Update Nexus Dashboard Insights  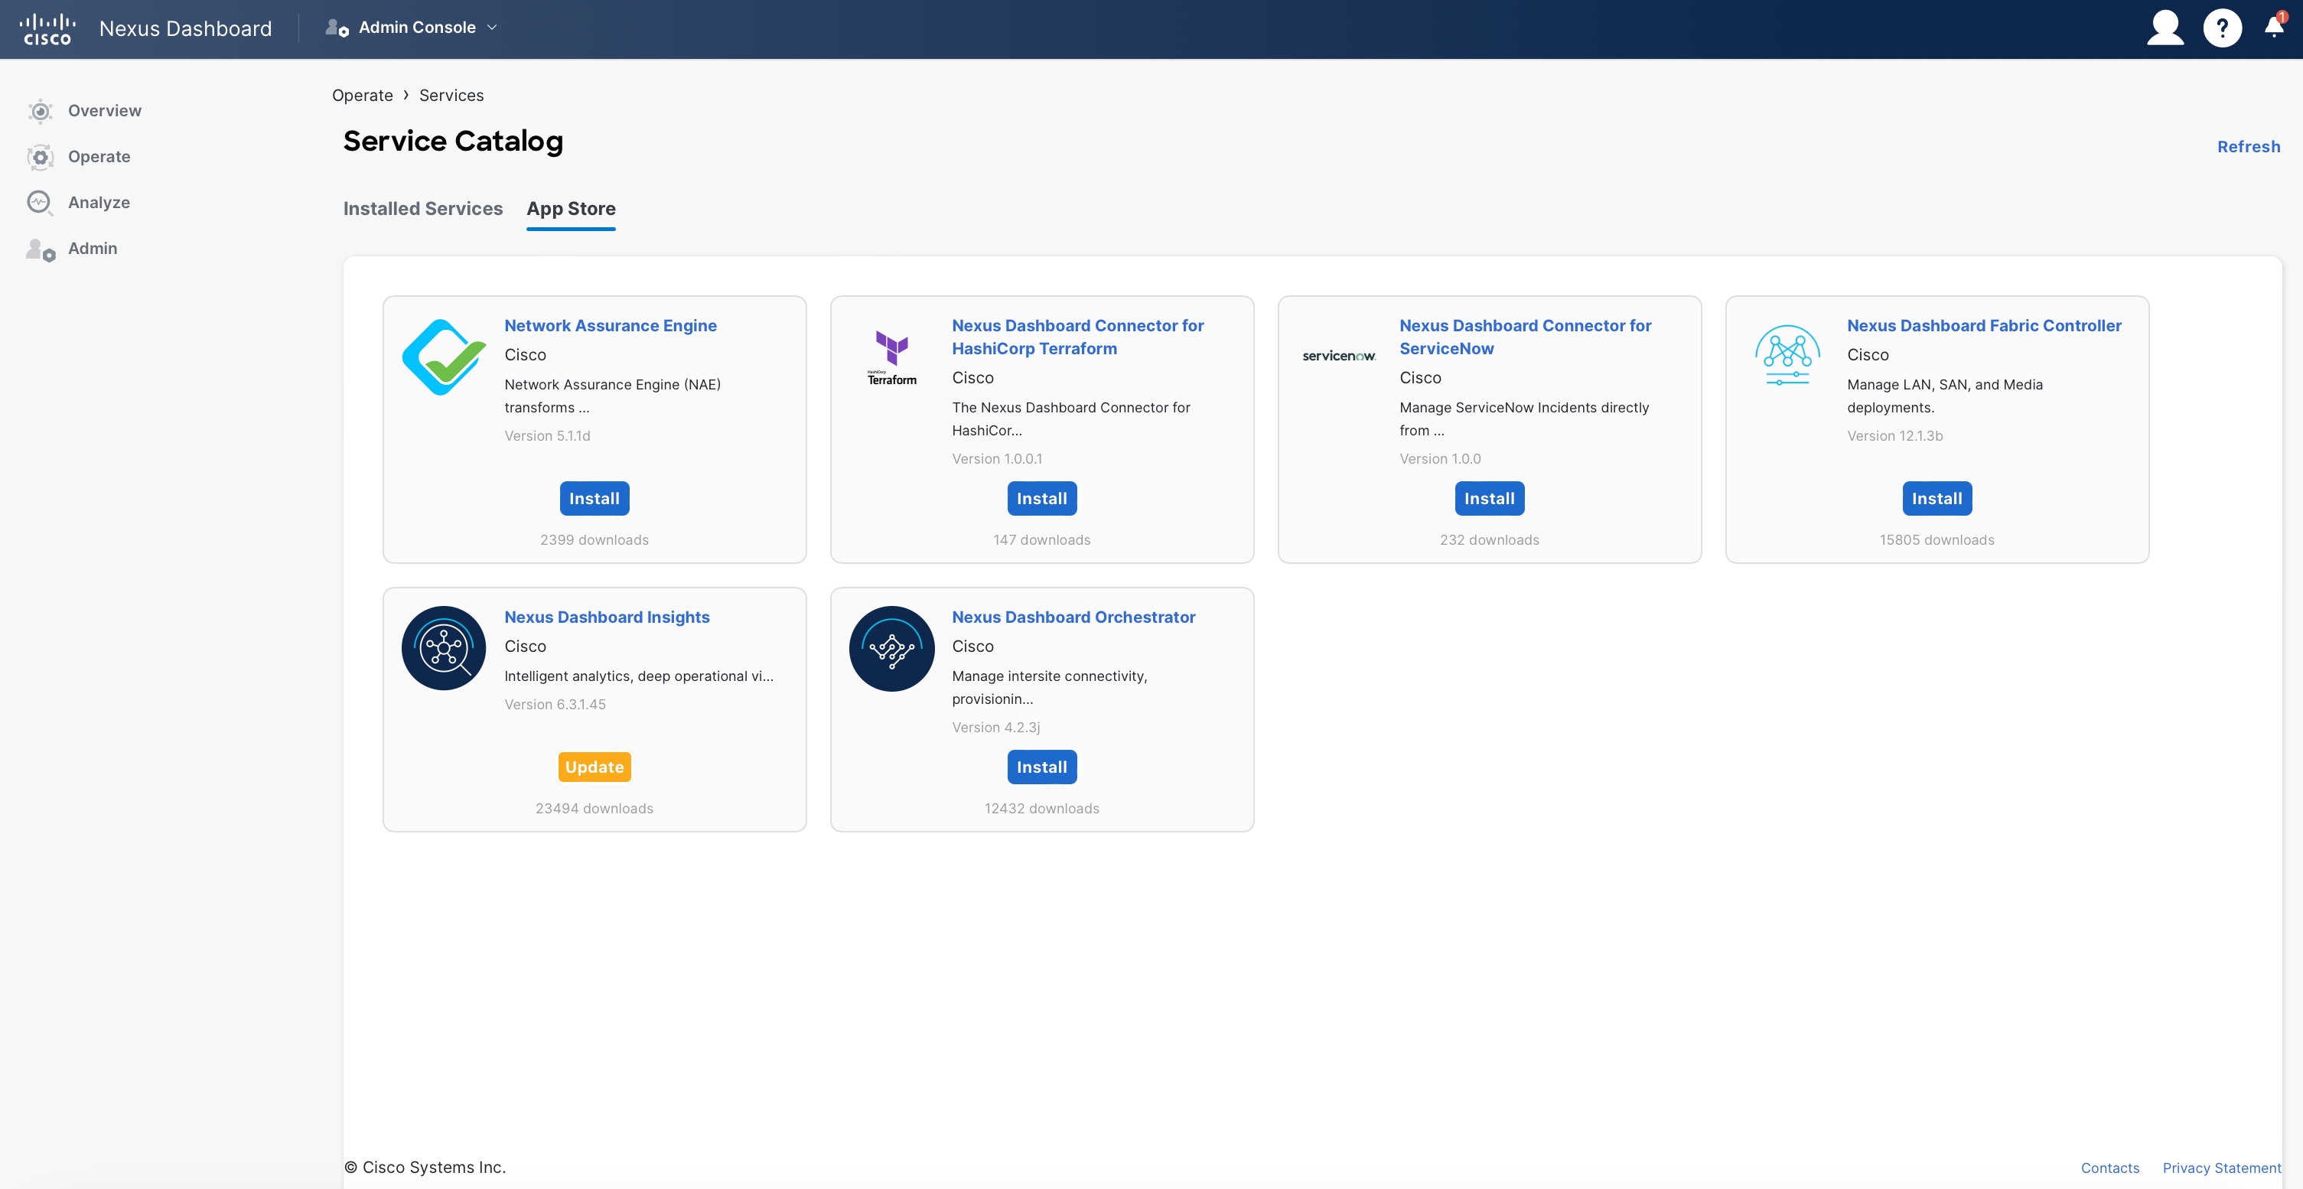(594, 767)
